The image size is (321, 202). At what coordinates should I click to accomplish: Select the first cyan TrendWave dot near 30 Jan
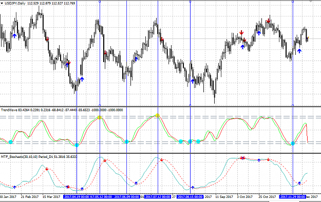[10, 142]
